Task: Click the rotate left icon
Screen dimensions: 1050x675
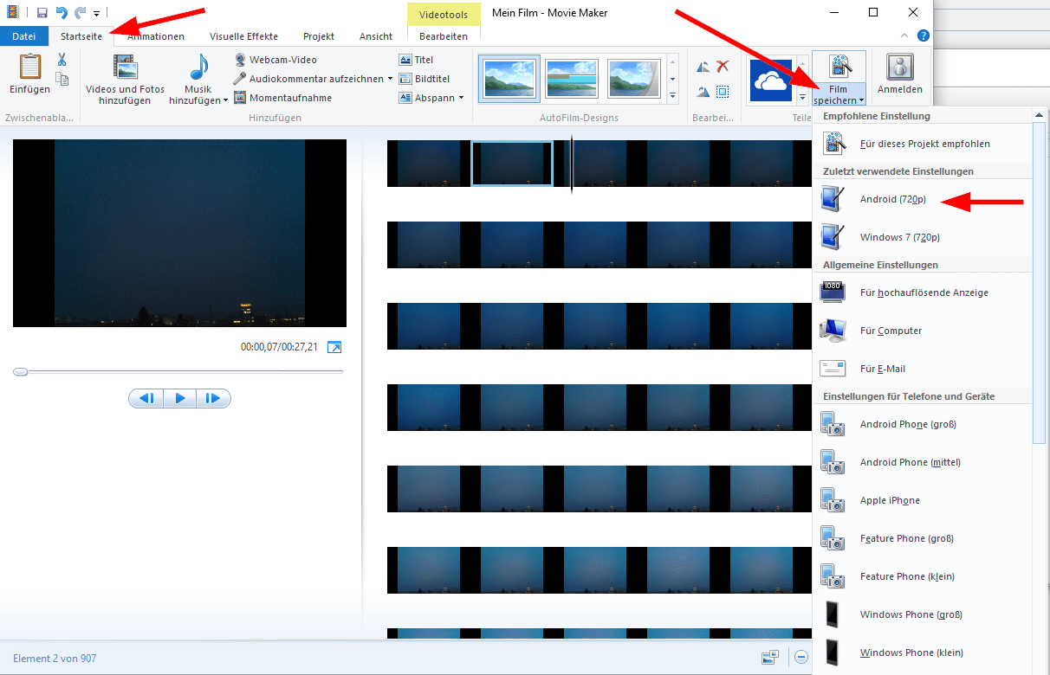Action: (x=703, y=67)
